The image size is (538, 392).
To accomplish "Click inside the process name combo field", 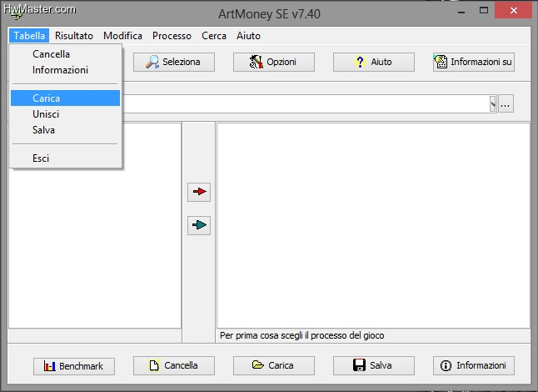I will tap(306, 103).
